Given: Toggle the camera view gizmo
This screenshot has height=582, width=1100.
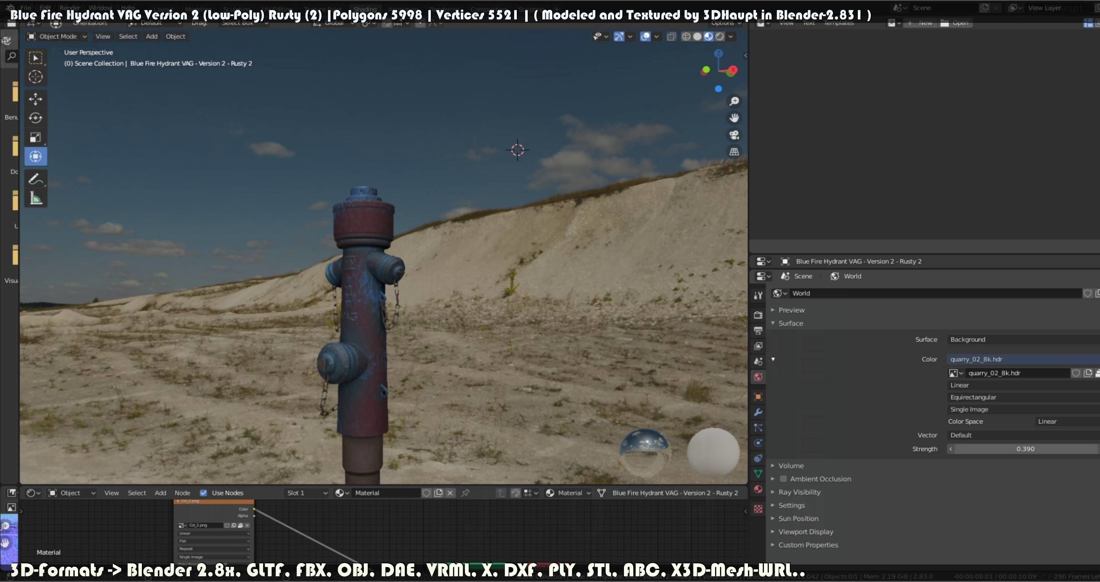Looking at the screenshot, I should 734,135.
